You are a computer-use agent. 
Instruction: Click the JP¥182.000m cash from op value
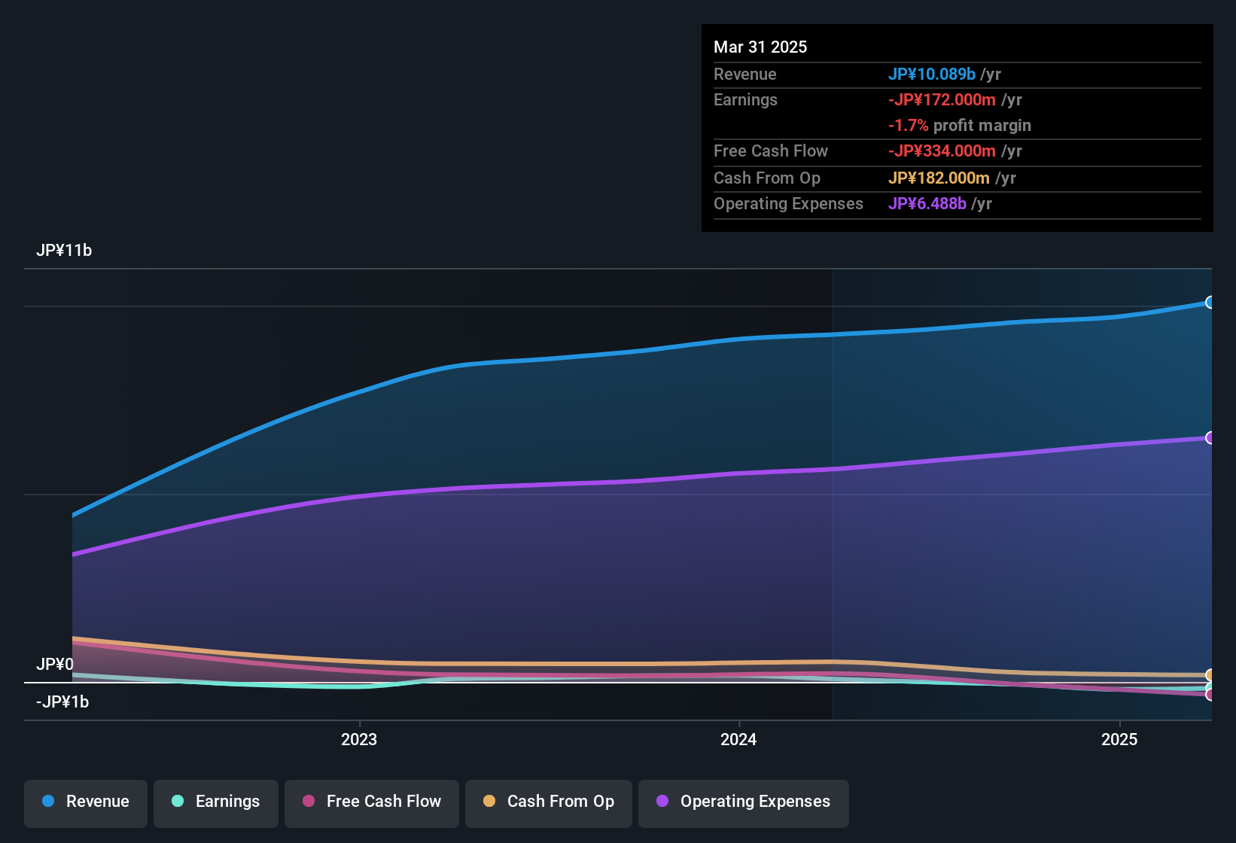pyautogui.click(x=939, y=178)
